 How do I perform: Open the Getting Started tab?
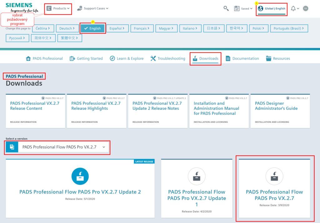click(86, 58)
